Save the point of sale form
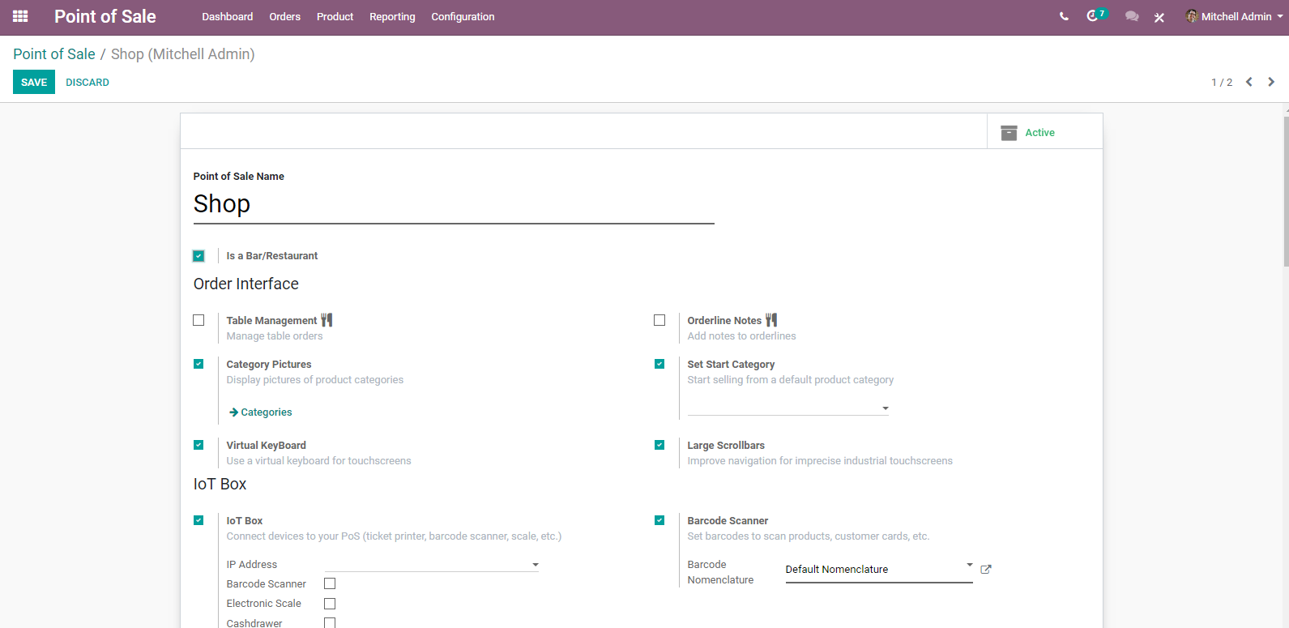Viewport: 1289px width, 628px height. 34,82
